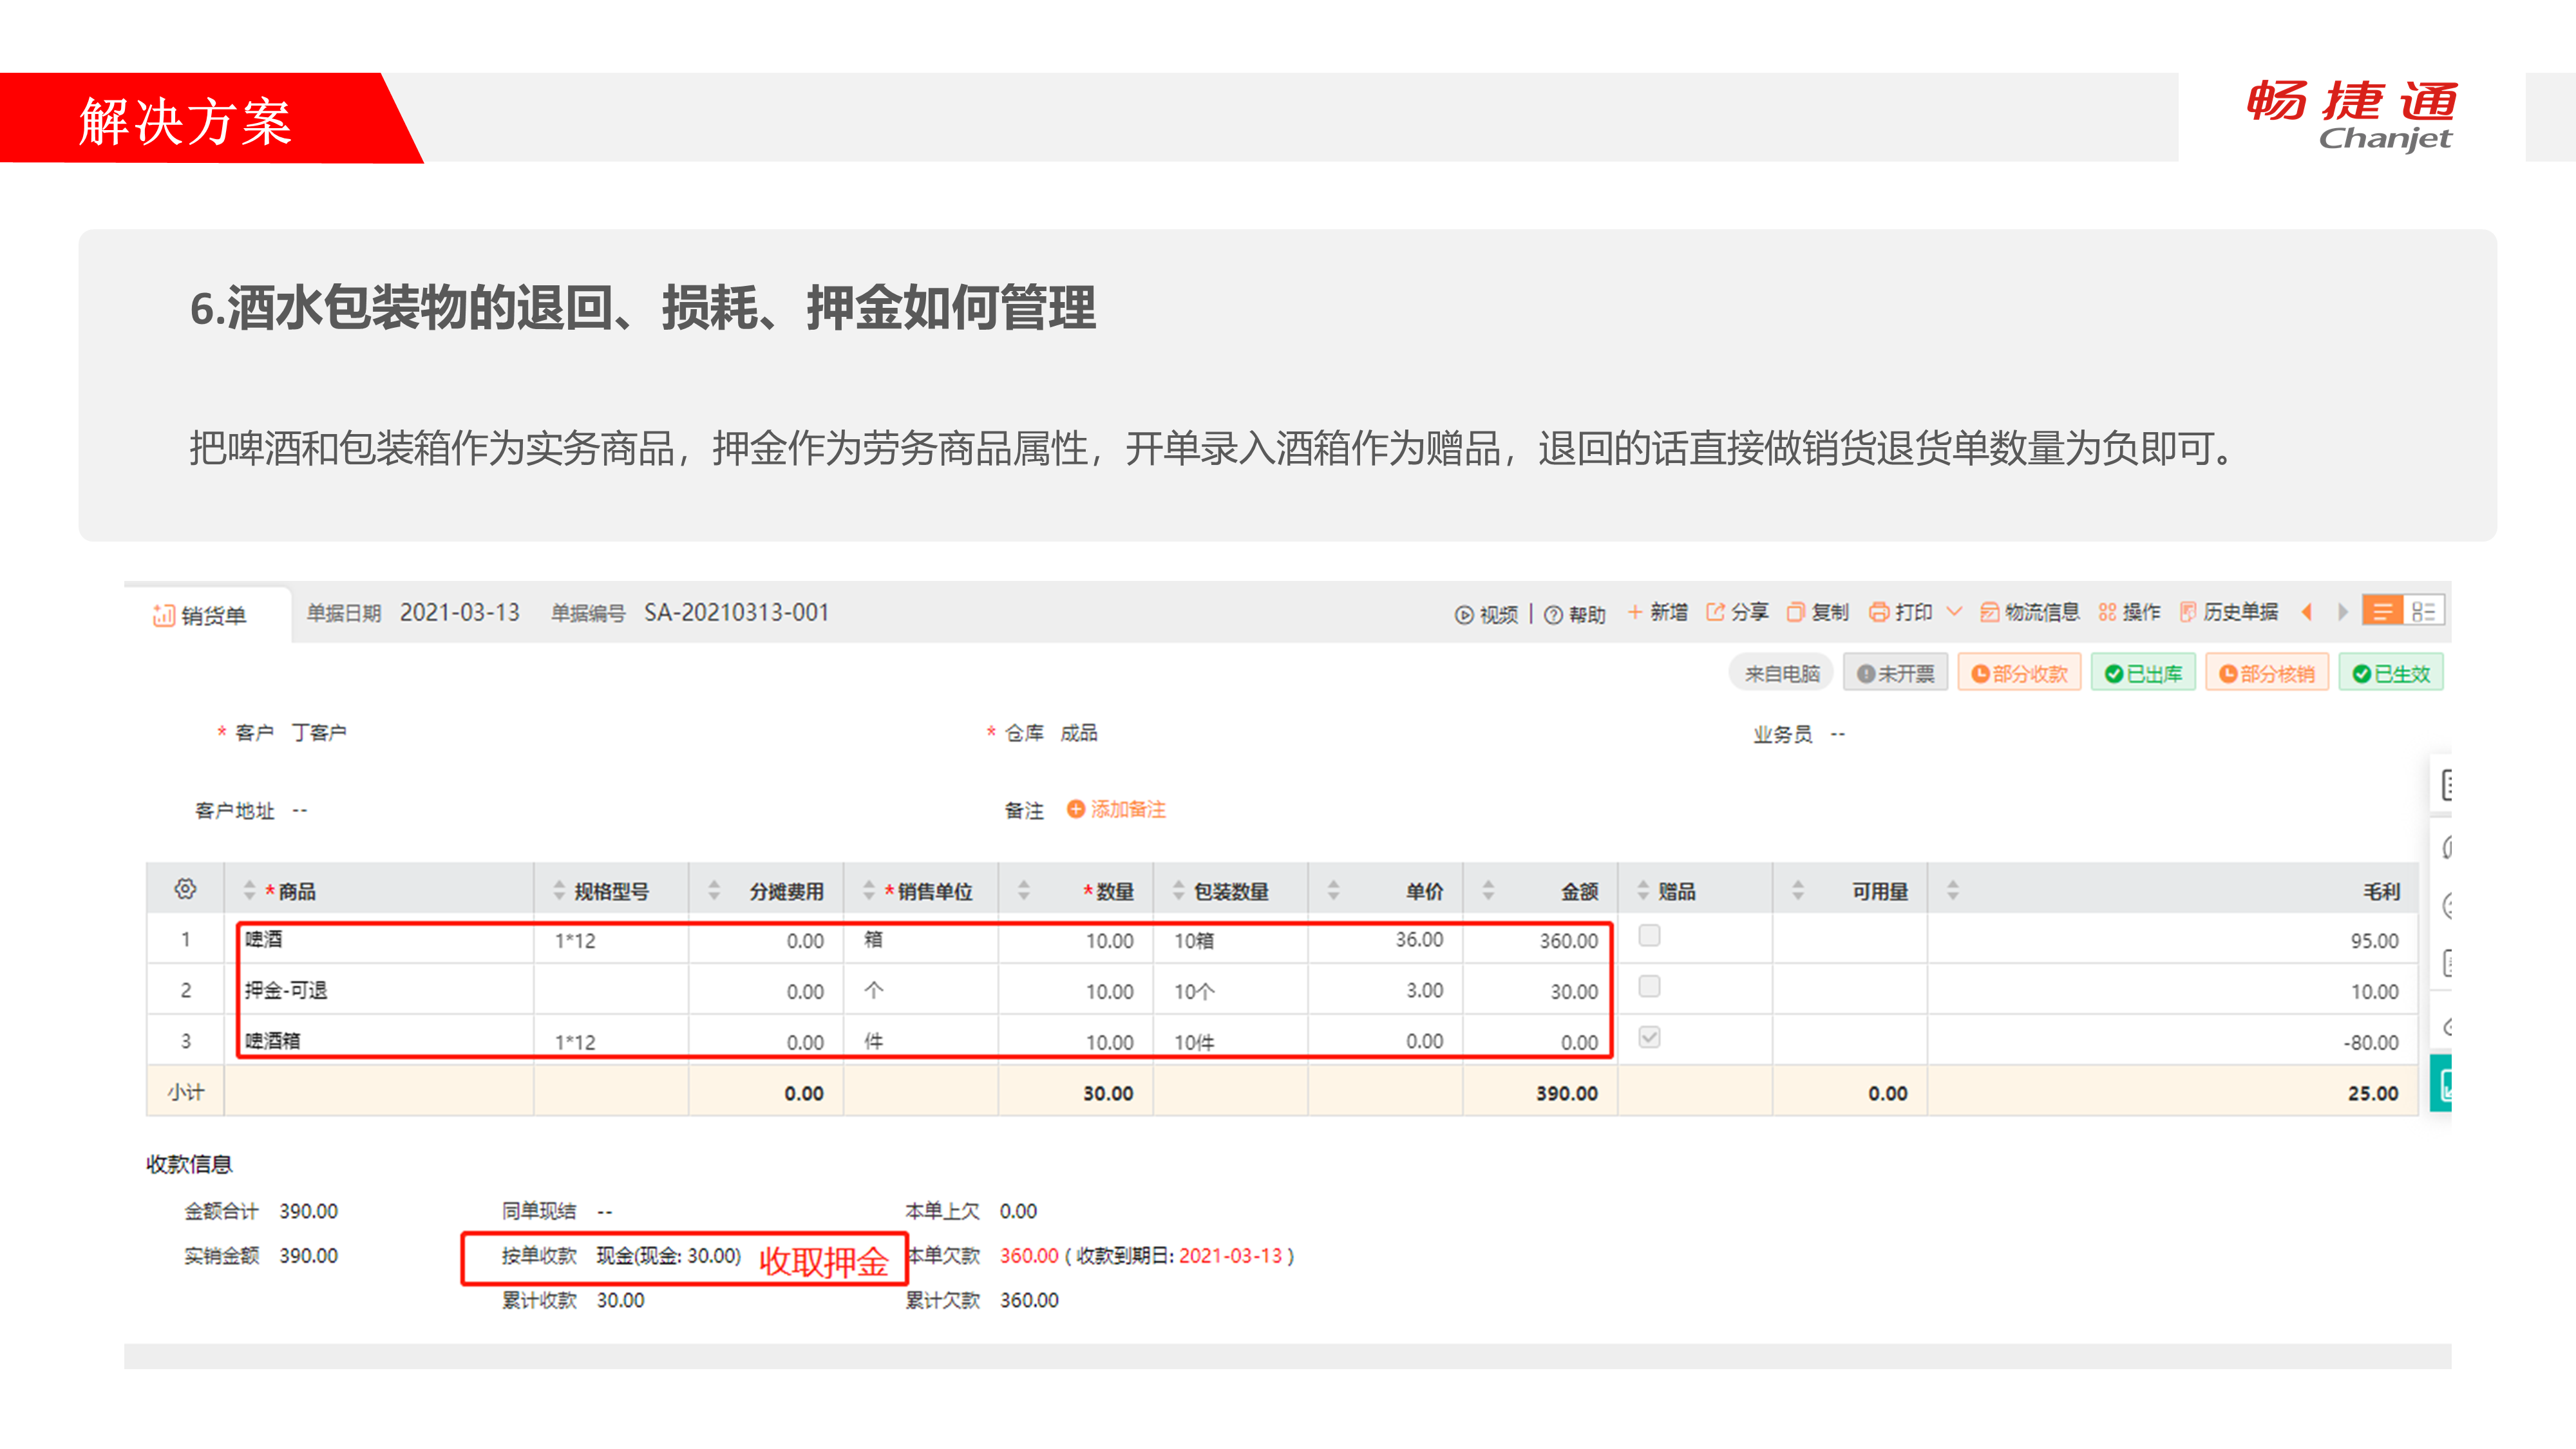The height and width of the screenshot is (1449, 2576).
Task: Toggle 赠品 checkbox for 啤酒 row
Action: (x=1649, y=936)
